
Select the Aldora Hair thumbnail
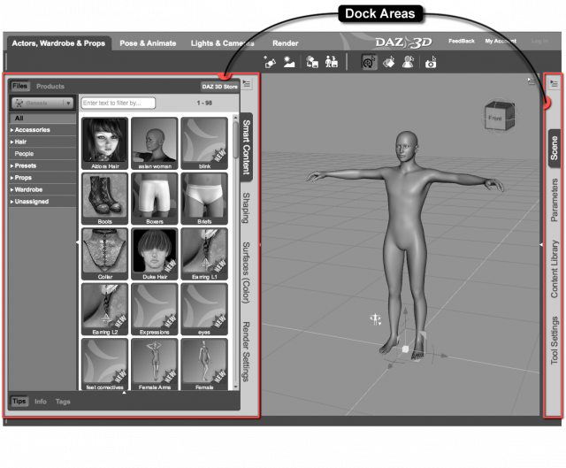pos(104,143)
